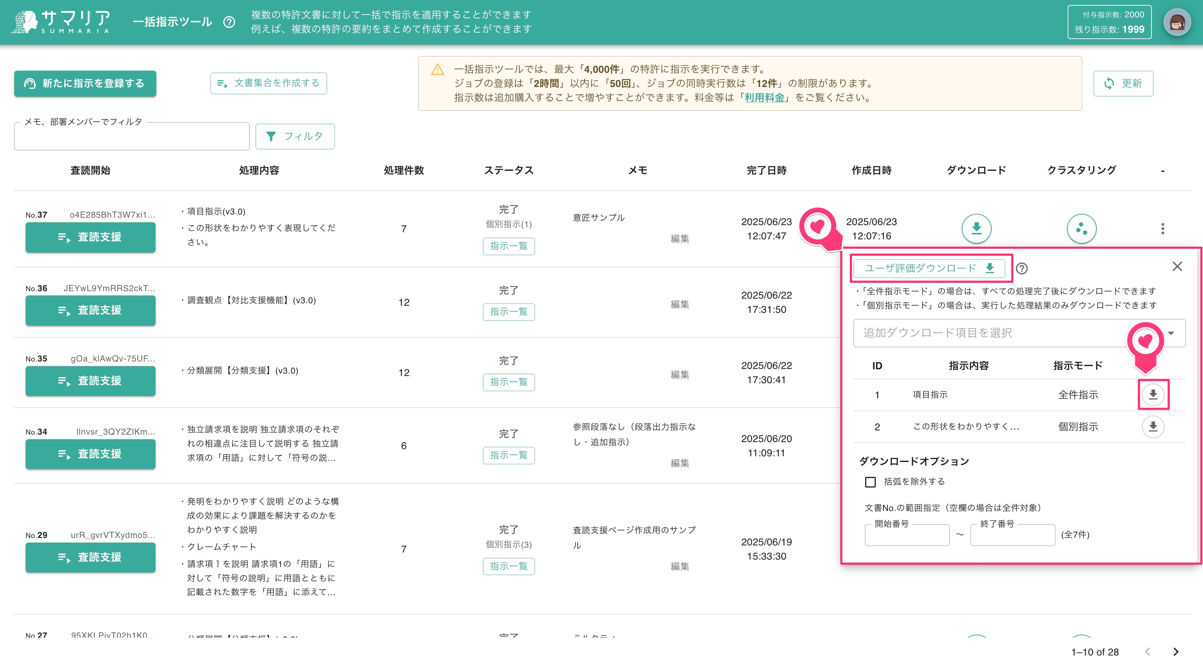Enable the 括弧を除外する option
Screen dimensions: 1203x664
[x=870, y=482]
